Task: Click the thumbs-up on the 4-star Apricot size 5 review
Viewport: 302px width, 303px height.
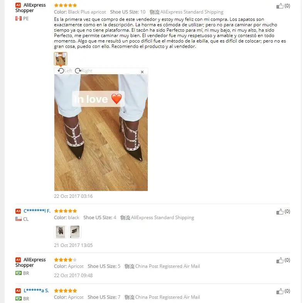Action: coord(280,260)
